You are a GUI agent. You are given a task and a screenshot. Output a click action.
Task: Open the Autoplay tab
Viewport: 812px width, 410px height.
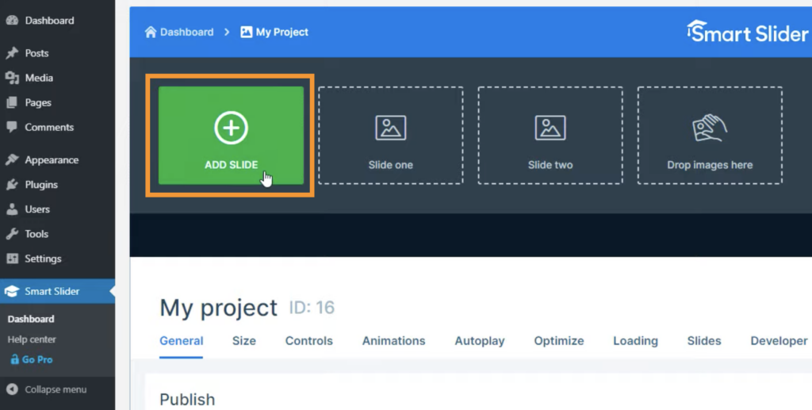pyautogui.click(x=480, y=341)
